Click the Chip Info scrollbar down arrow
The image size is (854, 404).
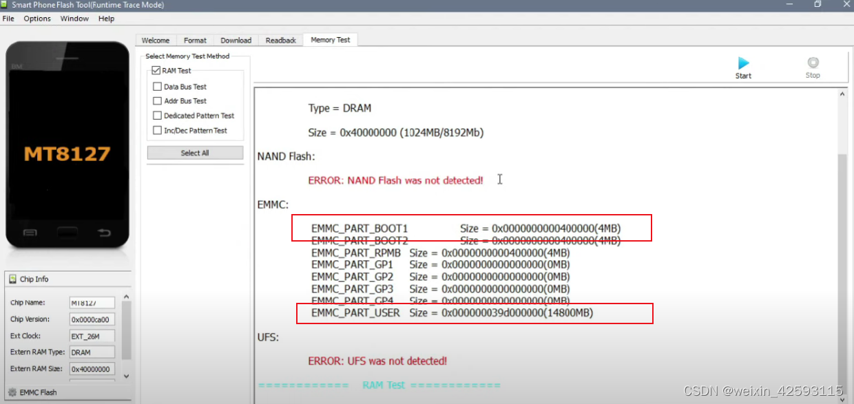point(126,376)
